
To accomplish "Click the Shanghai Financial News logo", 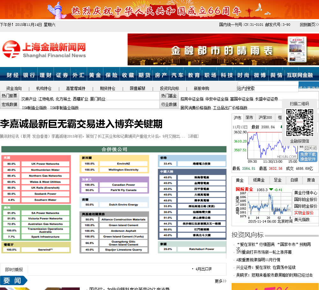I will (x=44, y=49).
